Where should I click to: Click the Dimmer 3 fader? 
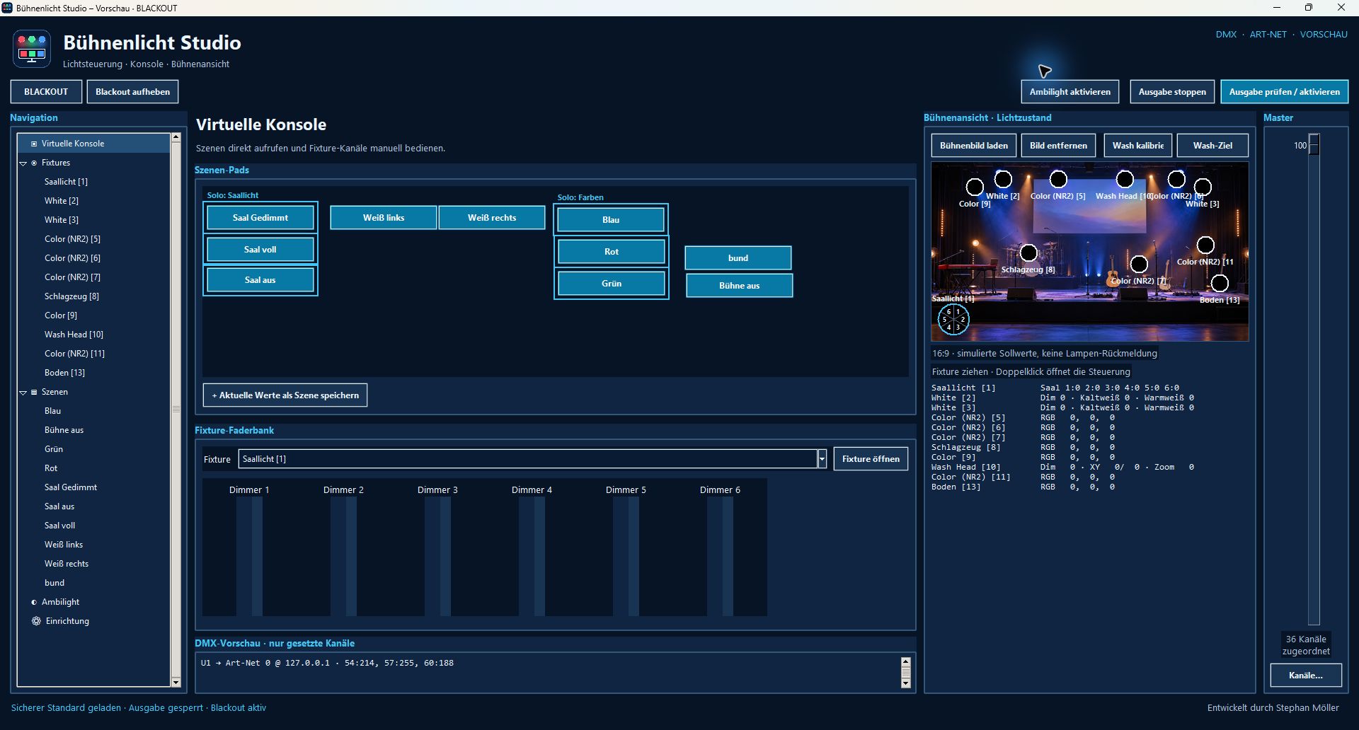445,556
